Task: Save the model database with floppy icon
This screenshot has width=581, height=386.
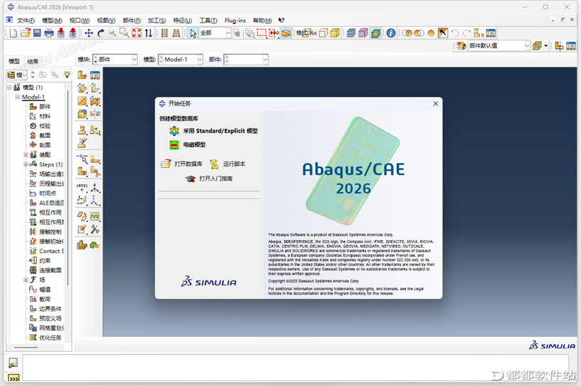Action: pos(37,33)
